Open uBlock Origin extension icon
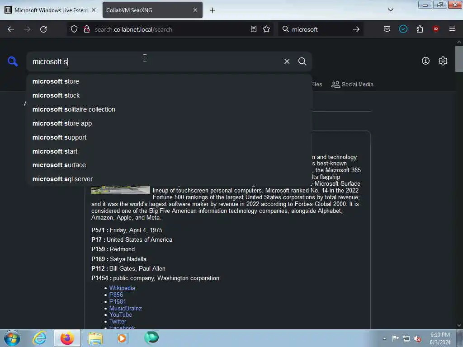This screenshot has height=347, width=463. (435, 29)
